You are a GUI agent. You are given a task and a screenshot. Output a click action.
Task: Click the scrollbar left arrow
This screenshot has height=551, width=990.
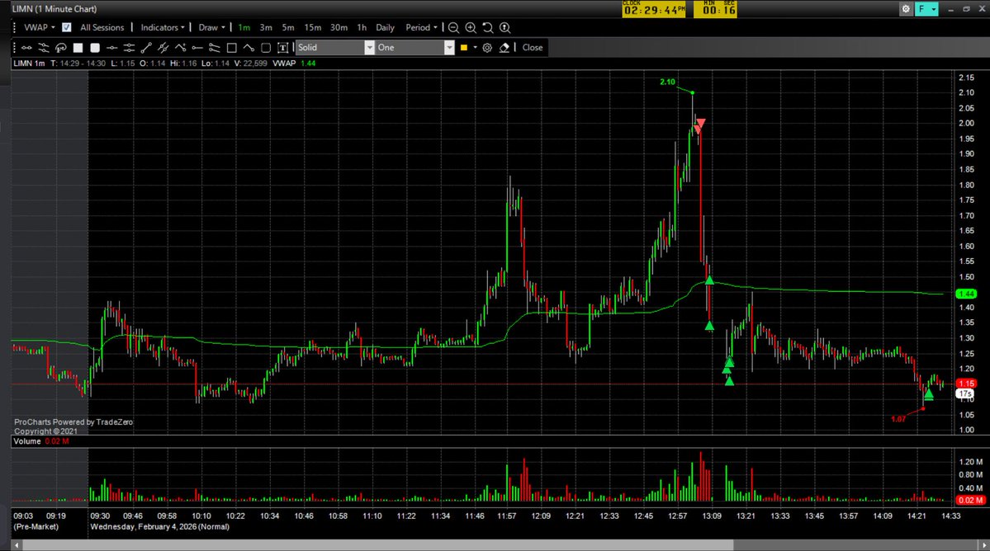coord(17,545)
